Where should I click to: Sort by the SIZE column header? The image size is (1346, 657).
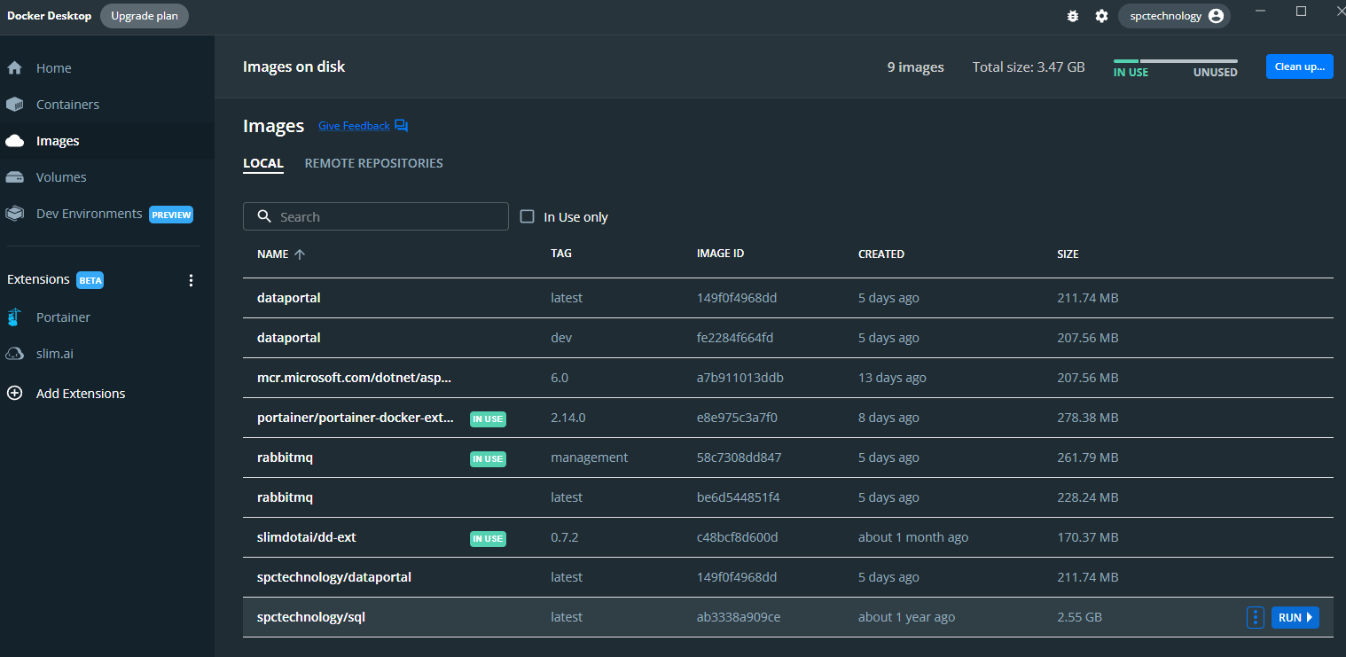tap(1068, 254)
